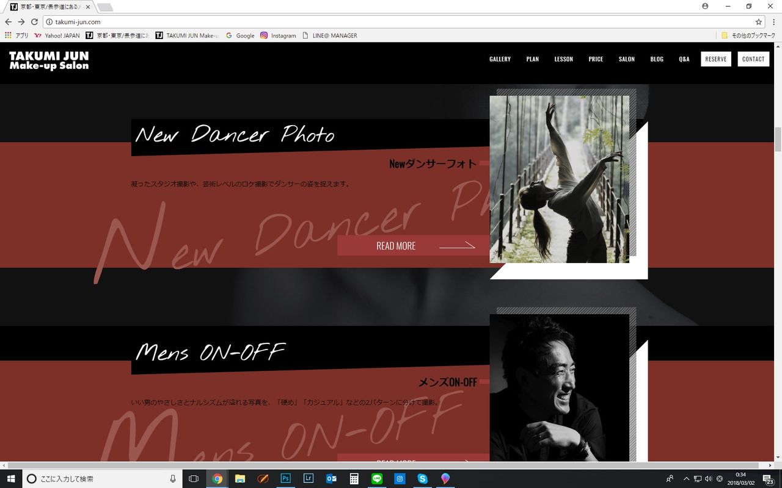
Task: Open the Action Center notifications icon
Action: click(768, 479)
